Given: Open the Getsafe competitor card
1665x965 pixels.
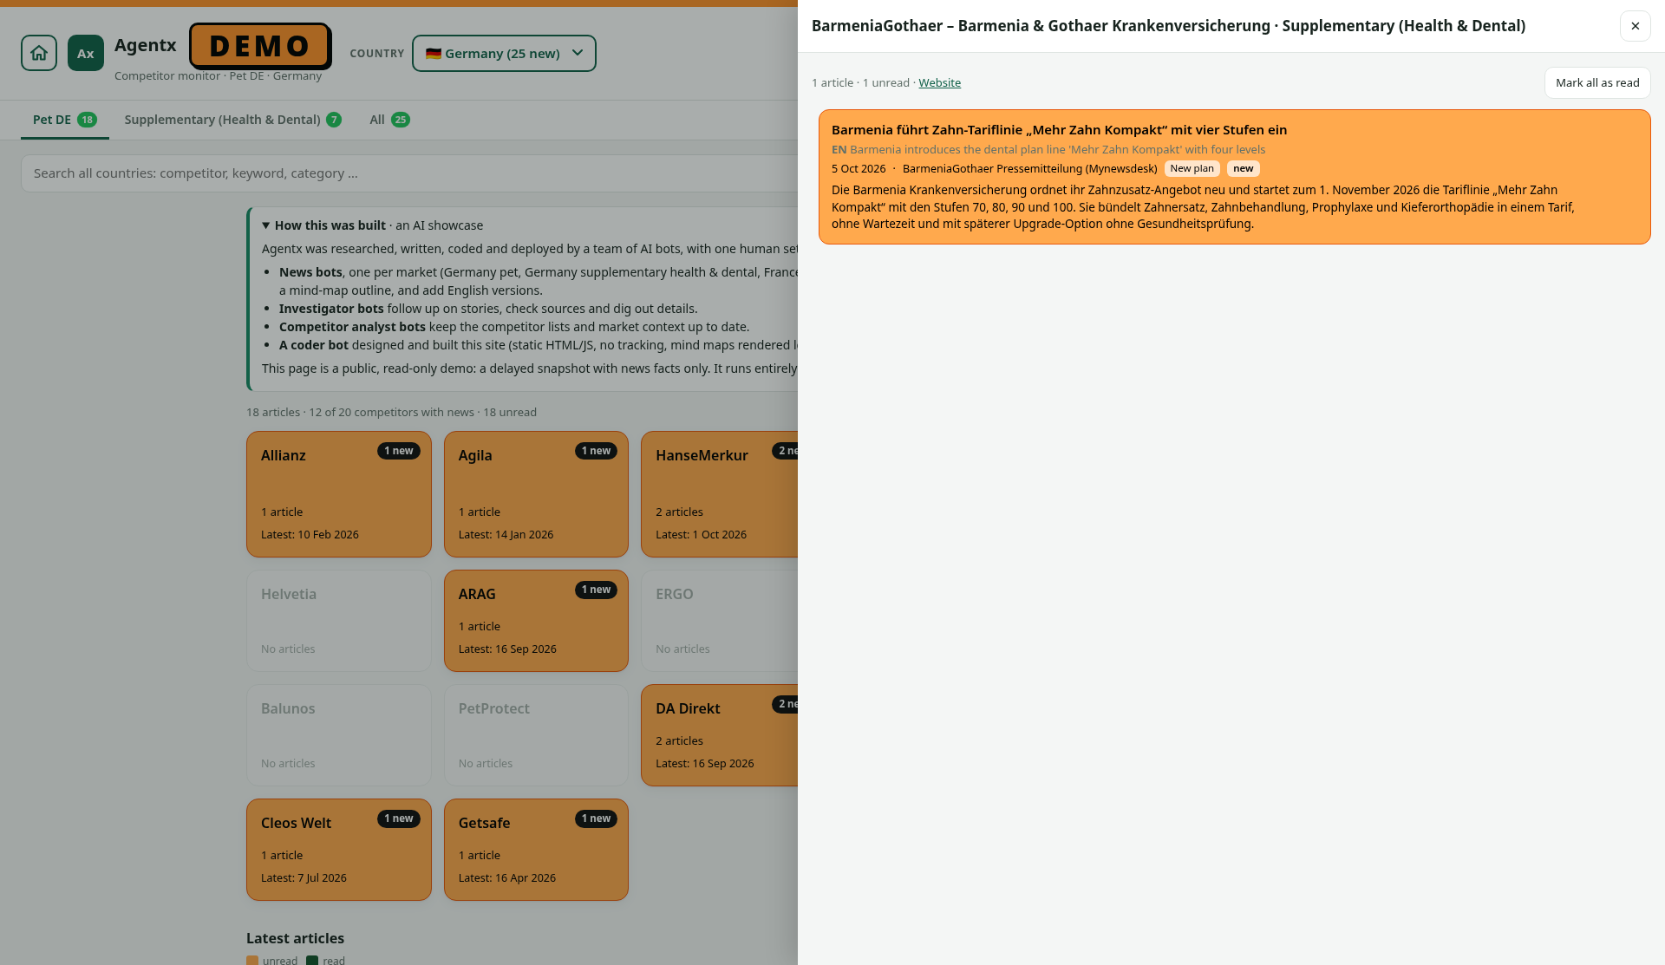Looking at the screenshot, I should click(x=536, y=850).
